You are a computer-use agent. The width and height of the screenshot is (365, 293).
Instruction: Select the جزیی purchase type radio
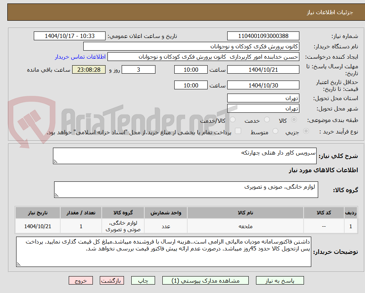(306, 131)
